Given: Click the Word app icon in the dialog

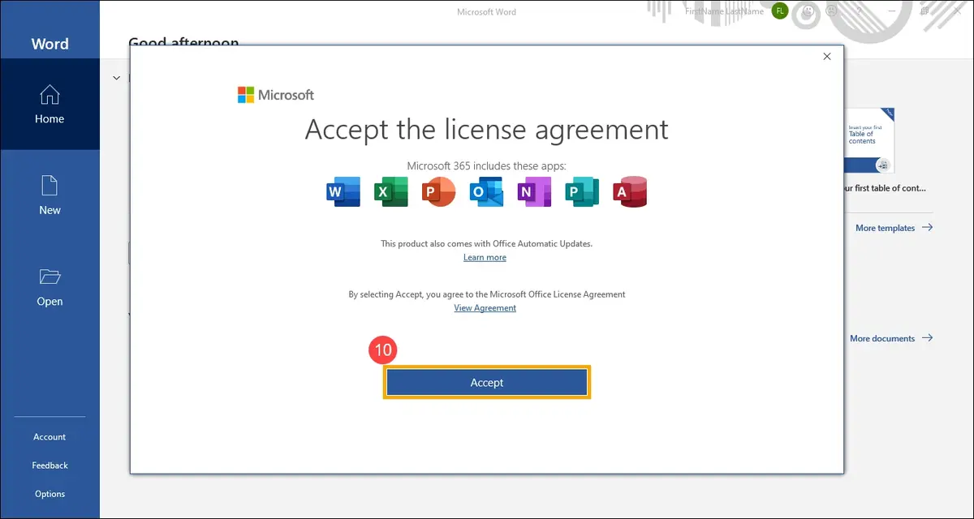Looking at the screenshot, I should pyautogui.click(x=343, y=192).
